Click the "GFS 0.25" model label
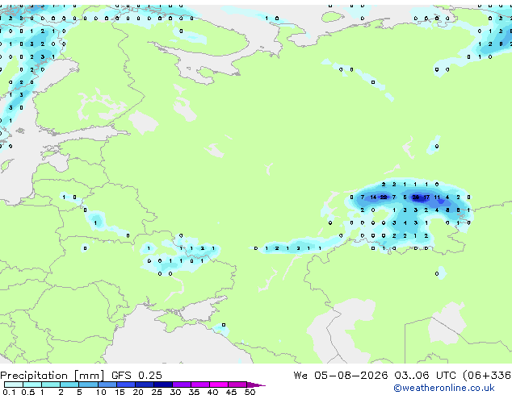This screenshot has height=395, width=512. coord(136,376)
